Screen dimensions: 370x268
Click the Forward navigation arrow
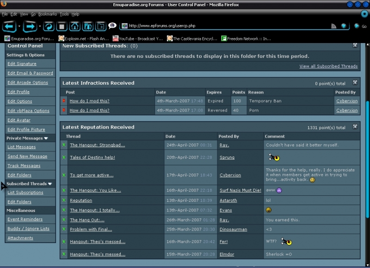click(x=30, y=26)
